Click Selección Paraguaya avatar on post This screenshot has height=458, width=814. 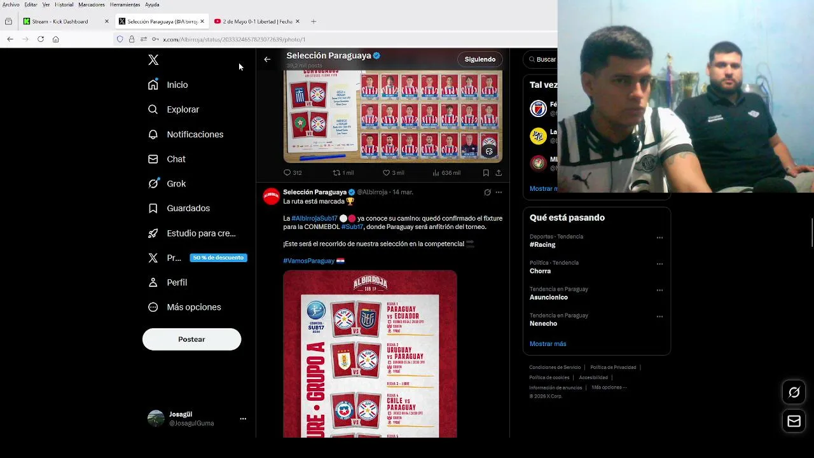[x=272, y=197]
